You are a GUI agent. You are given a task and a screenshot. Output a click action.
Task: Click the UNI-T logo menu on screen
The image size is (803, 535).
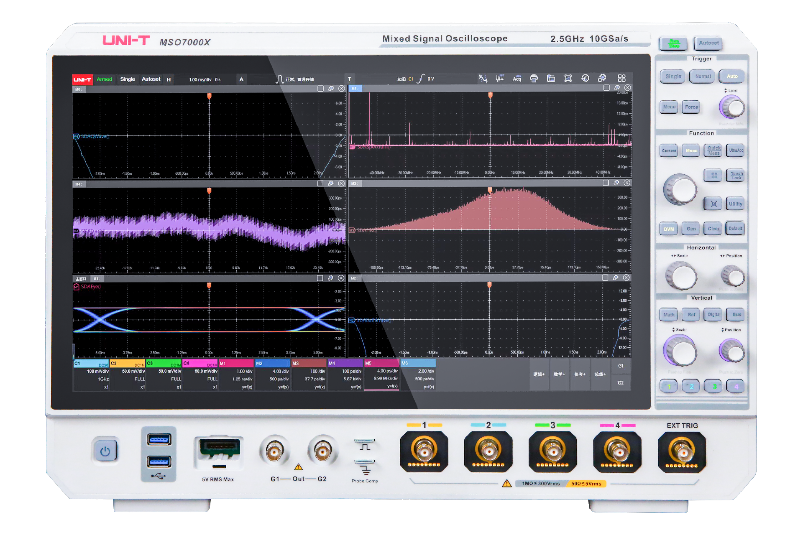82,79
